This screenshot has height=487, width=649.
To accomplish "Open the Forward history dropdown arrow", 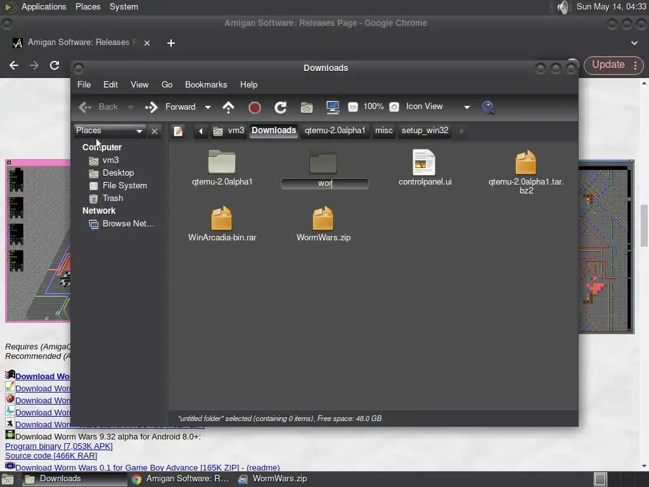I will (208, 107).
